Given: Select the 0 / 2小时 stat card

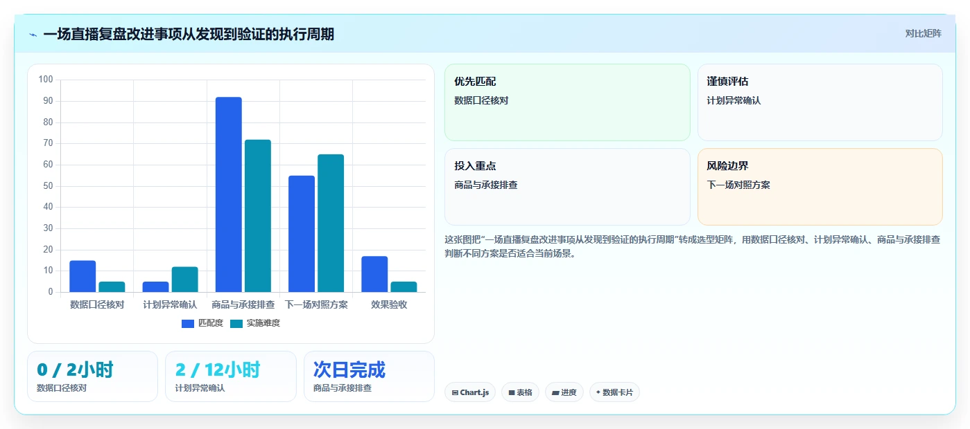Looking at the screenshot, I should click(93, 376).
